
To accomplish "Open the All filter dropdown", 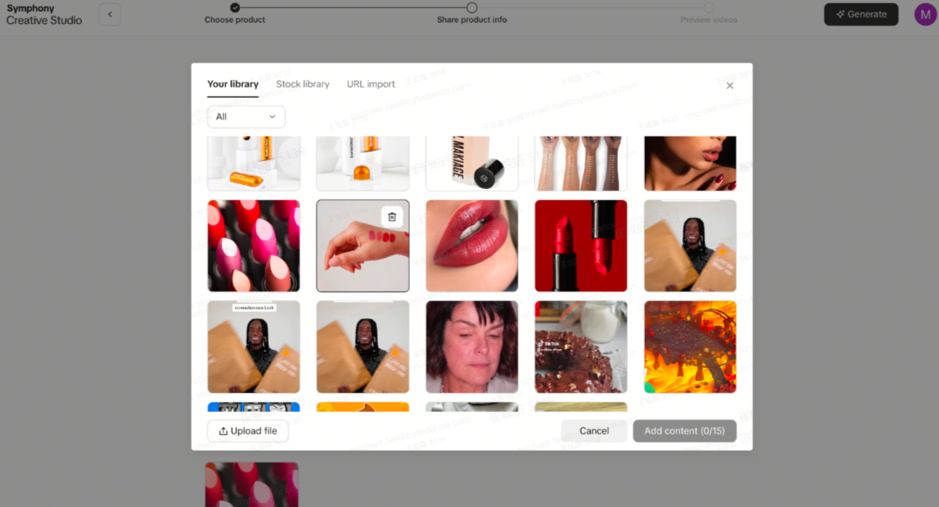I will [246, 116].
